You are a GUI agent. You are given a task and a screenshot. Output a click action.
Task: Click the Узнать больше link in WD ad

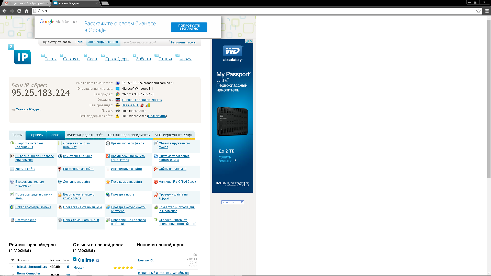(x=227, y=159)
